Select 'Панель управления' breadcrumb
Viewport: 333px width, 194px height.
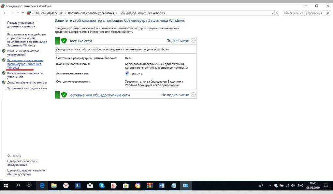pyautogui.click(x=49, y=13)
